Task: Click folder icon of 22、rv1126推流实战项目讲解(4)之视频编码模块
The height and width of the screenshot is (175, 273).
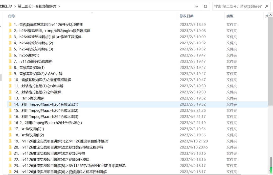Action: pos(10,160)
